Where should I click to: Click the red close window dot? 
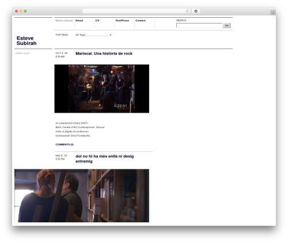coord(17,11)
